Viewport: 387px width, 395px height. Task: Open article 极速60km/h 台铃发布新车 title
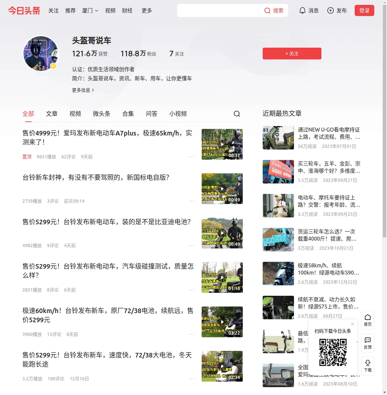(x=108, y=315)
